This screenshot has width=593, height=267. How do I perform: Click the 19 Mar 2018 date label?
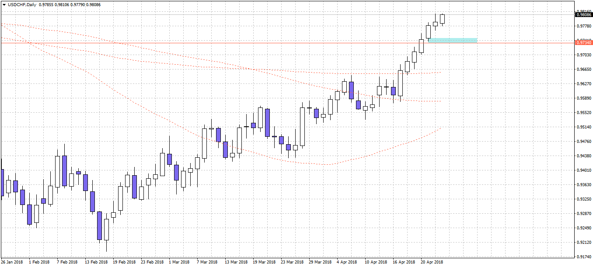tap(264, 262)
